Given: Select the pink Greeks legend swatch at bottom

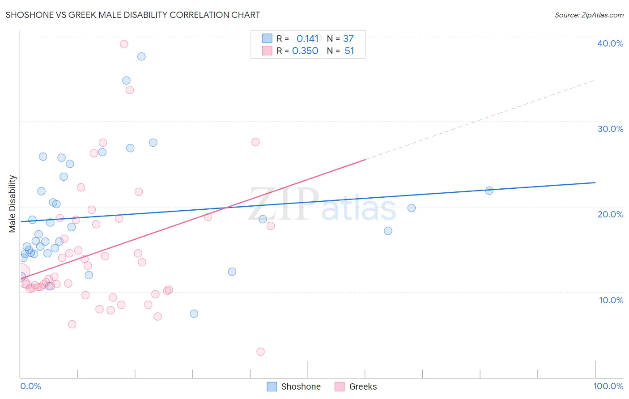Looking at the screenshot, I should (x=340, y=386).
